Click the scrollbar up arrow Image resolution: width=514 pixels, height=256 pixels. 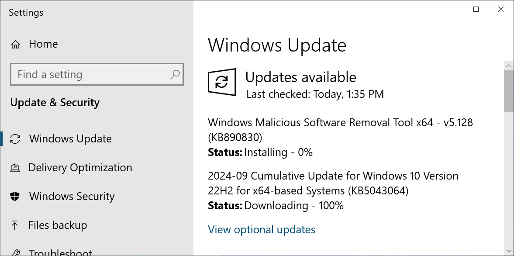pyautogui.click(x=509, y=65)
